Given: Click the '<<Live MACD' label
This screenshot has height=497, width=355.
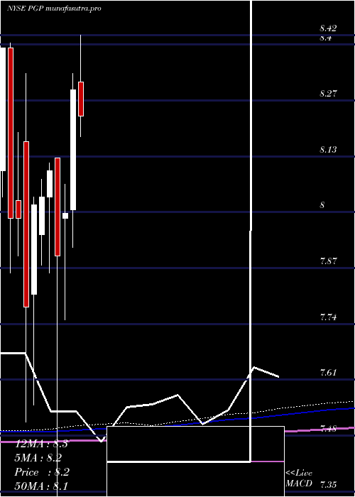Looking at the screenshot, I should [299, 479].
